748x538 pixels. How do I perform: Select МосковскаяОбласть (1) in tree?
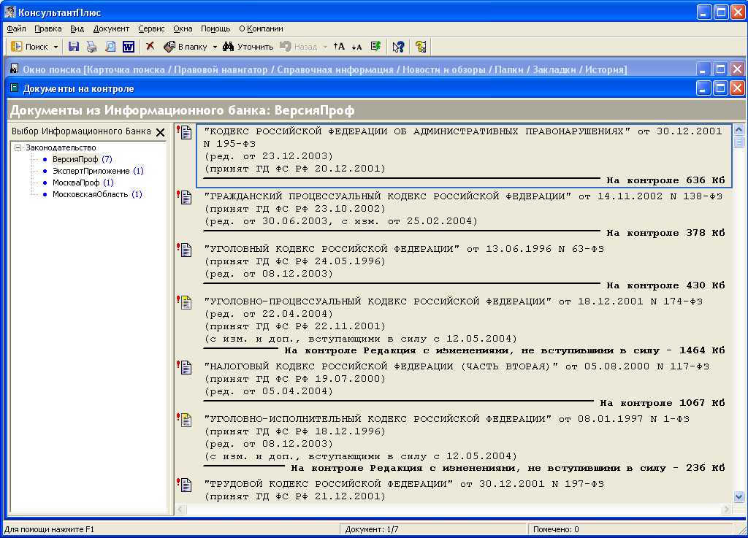pyautogui.click(x=97, y=194)
